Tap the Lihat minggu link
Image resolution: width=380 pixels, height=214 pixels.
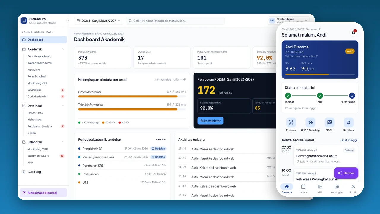pyautogui.click(x=349, y=140)
